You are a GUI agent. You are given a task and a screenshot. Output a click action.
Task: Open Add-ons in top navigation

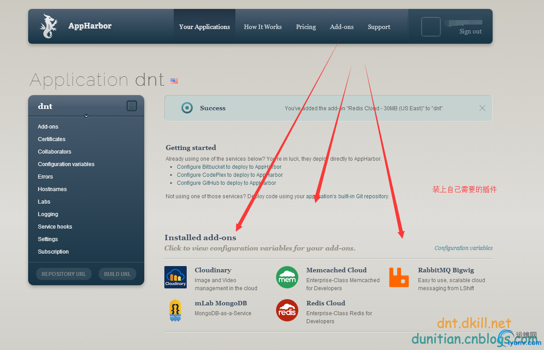342,27
